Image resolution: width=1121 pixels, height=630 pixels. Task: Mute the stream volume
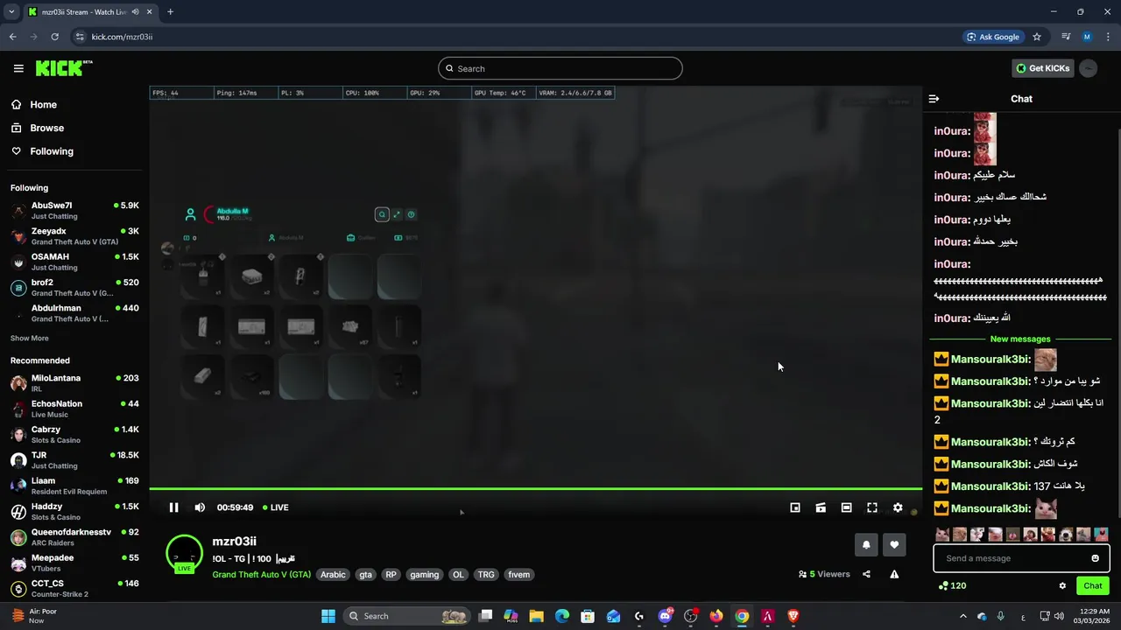click(200, 507)
